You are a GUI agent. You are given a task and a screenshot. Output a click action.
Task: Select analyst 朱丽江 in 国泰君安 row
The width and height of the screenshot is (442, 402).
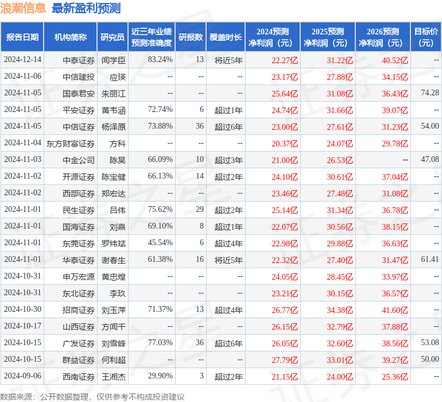point(114,93)
